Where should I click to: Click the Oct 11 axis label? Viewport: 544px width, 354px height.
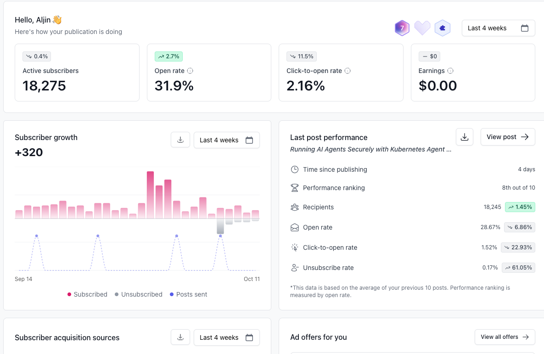pos(252,279)
